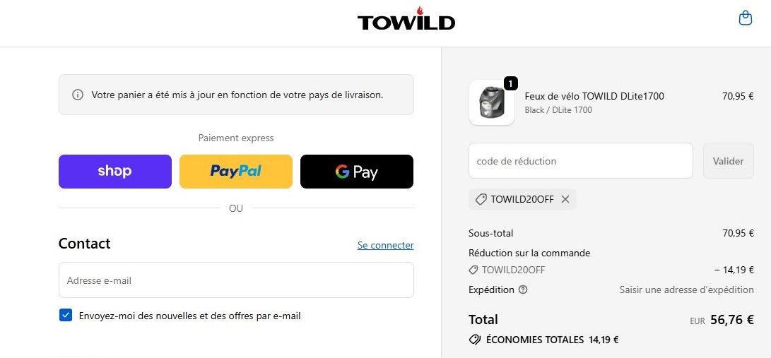Click the Expédition help question icon
This screenshot has width=771, height=358.
pyautogui.click(x=523, y=290)
